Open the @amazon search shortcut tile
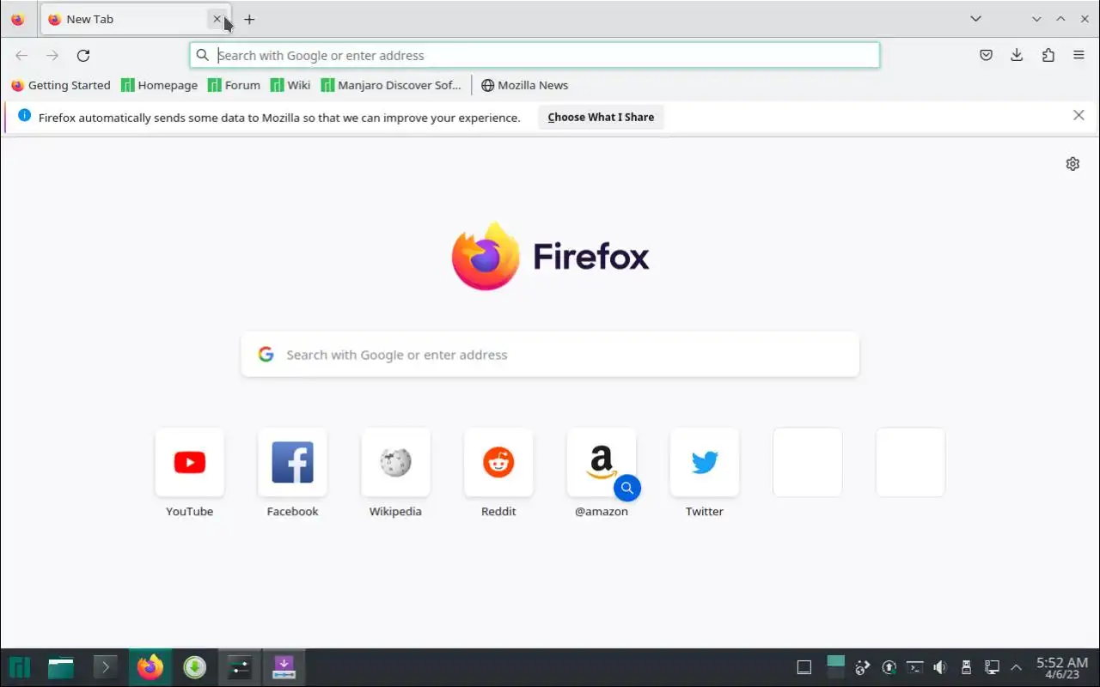1100x687 pixels. click(602, 462)
